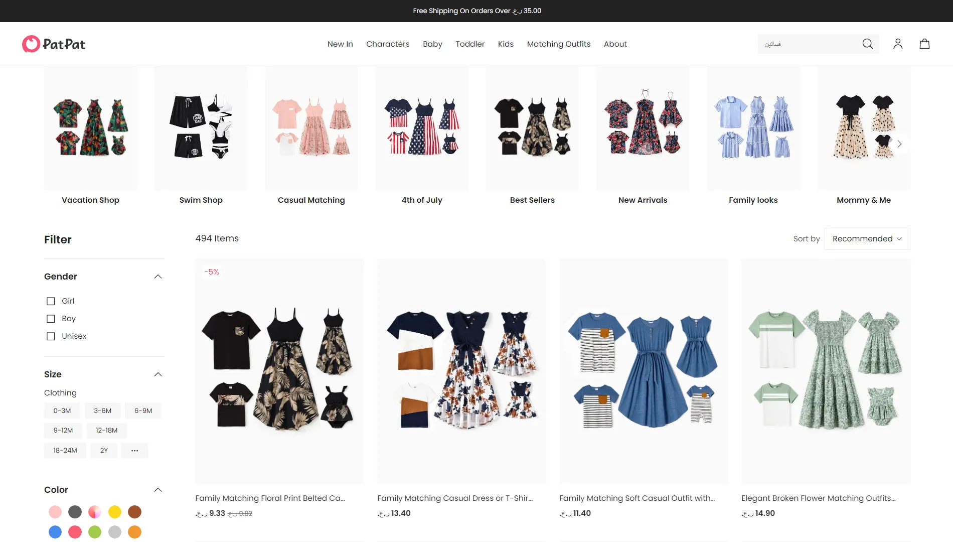The height and width of the screenshot is (542, 953).
Task: Show more sizes with ellipsis button
Action: 134,450
